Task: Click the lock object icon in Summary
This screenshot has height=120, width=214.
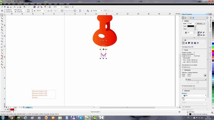Action: tap(205, 75)
